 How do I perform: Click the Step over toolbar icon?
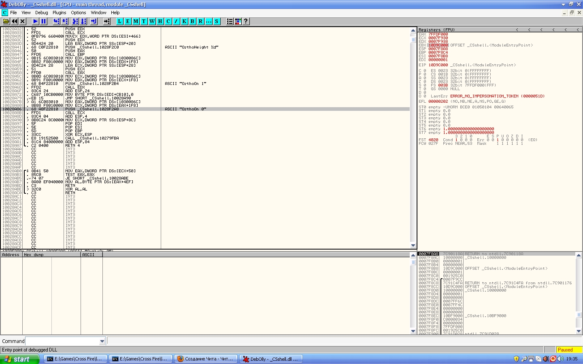point(65,21)
